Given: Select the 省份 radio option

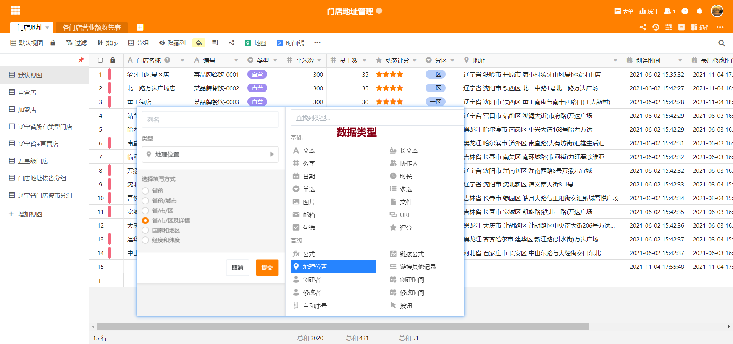Looking at the screenshot, I should (x=145, y=191).
